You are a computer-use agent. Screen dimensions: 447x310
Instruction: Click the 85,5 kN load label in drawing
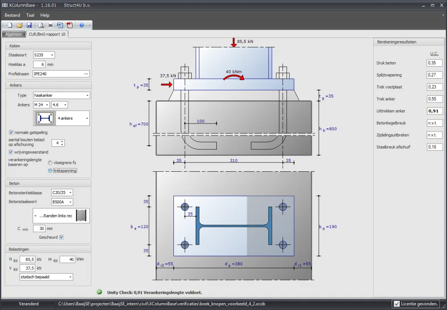(x=245, y=41)
